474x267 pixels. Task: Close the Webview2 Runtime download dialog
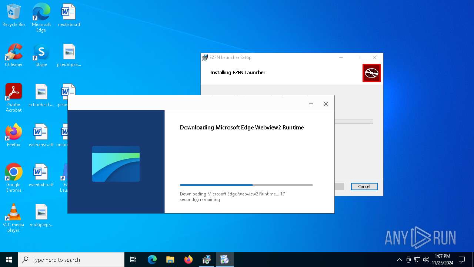pos(326,104)
